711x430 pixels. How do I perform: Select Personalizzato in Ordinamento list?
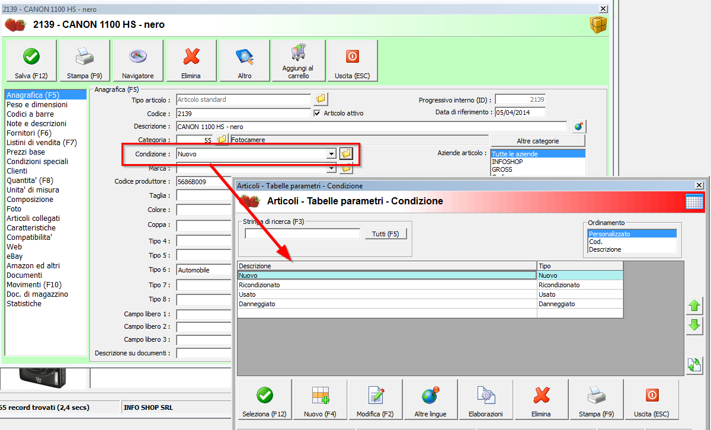pyautogui.click(x=632, y=234)
